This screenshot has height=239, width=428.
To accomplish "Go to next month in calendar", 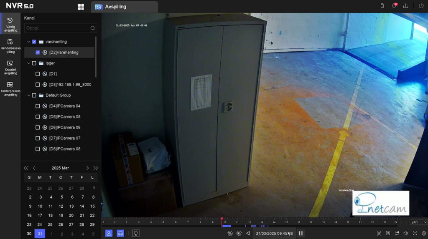I will click(87, 168).
